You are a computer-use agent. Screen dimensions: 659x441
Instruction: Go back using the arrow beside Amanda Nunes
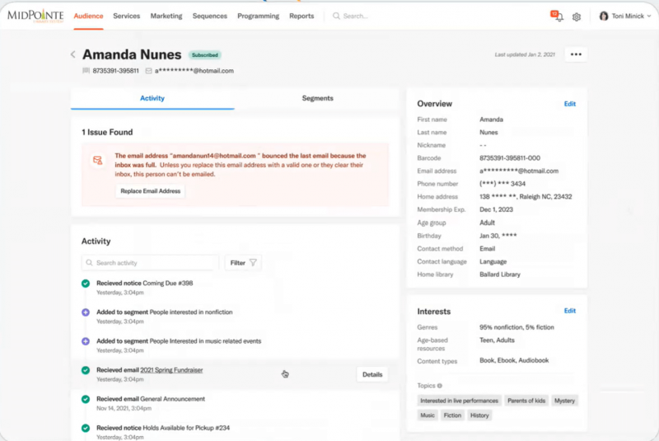(73, 54)
